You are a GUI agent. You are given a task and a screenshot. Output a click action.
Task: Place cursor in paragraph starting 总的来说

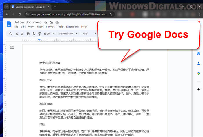pos(94,133)
